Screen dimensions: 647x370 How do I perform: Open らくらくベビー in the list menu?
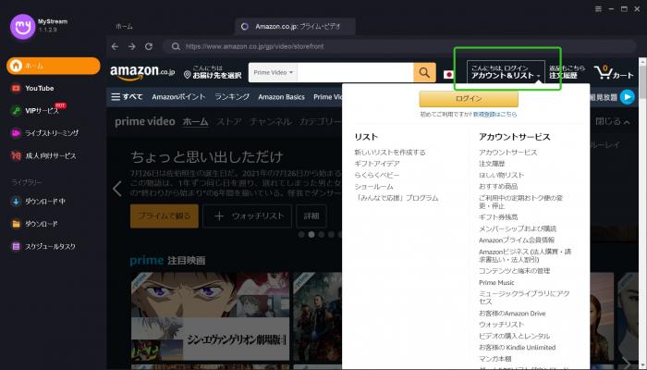(377, 175)
